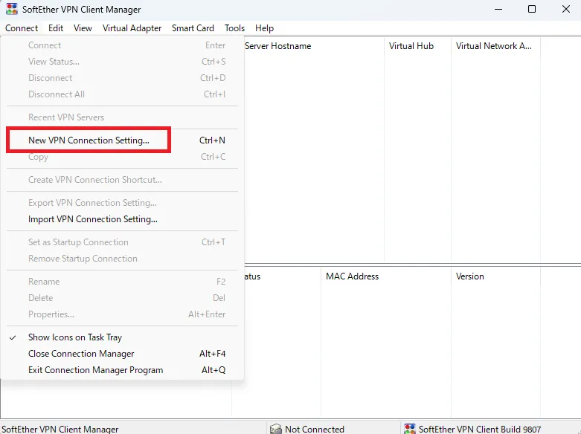Click the greyed Connect menu entry
Image resolution: width=581 pixels, height=434 pixels.
tap(122, 45)
